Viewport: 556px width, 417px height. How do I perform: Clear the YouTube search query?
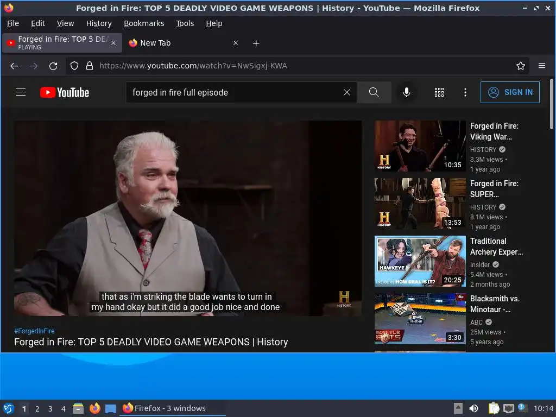click(x=347, y=92)
